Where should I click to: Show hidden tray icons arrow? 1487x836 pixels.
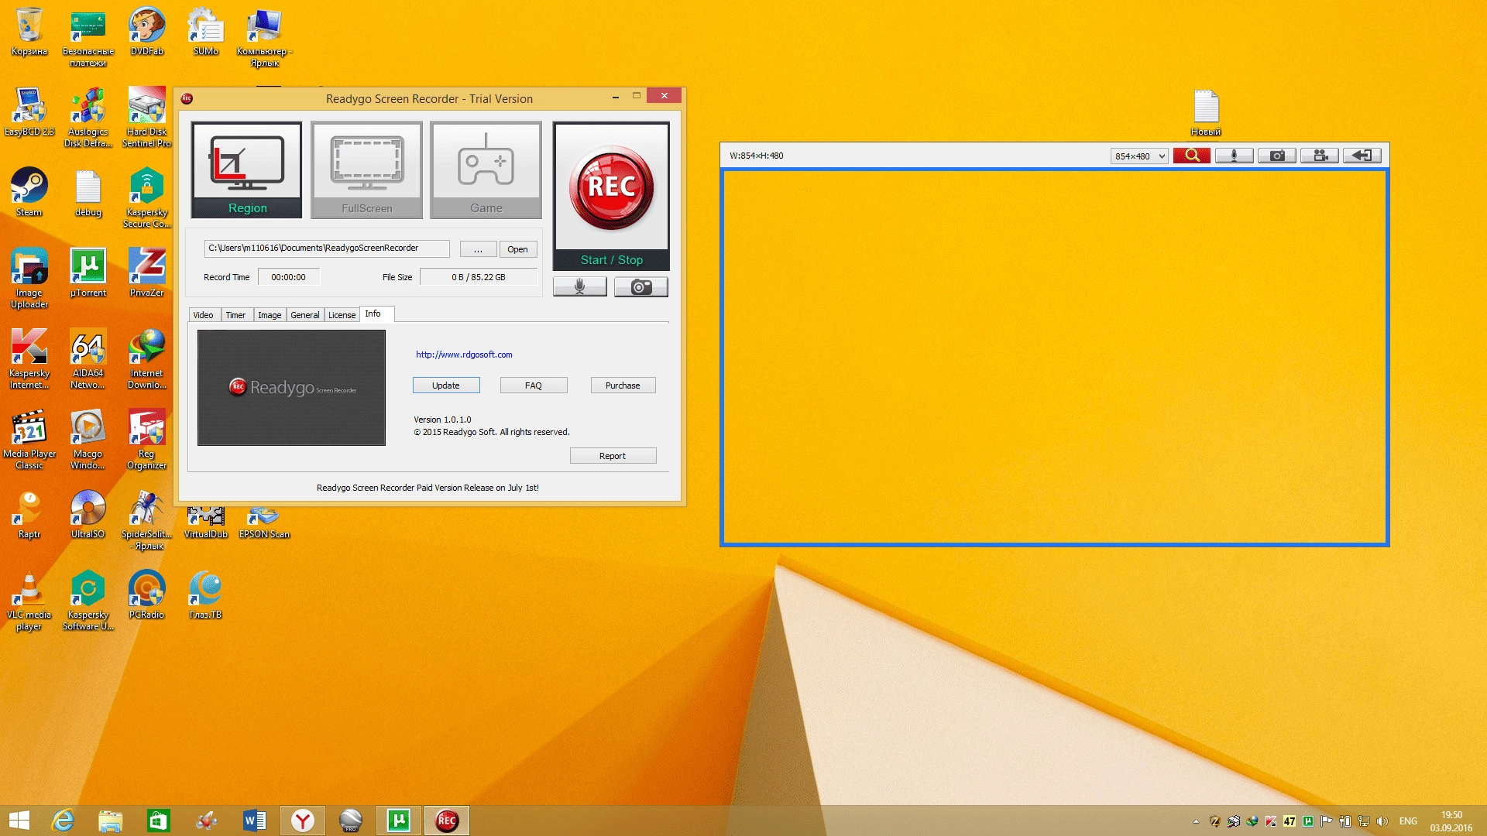[x=1196, y=821]
